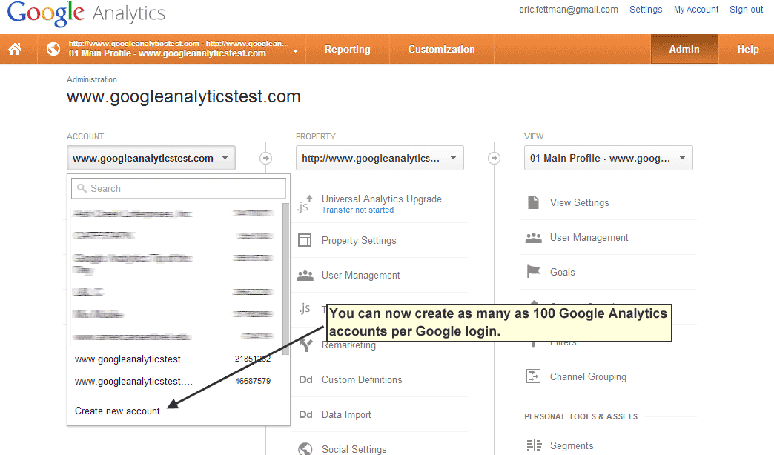The image size is (774, 455).
Task: Open Universal Analytics Upgrade
Action: pos(382,199)
